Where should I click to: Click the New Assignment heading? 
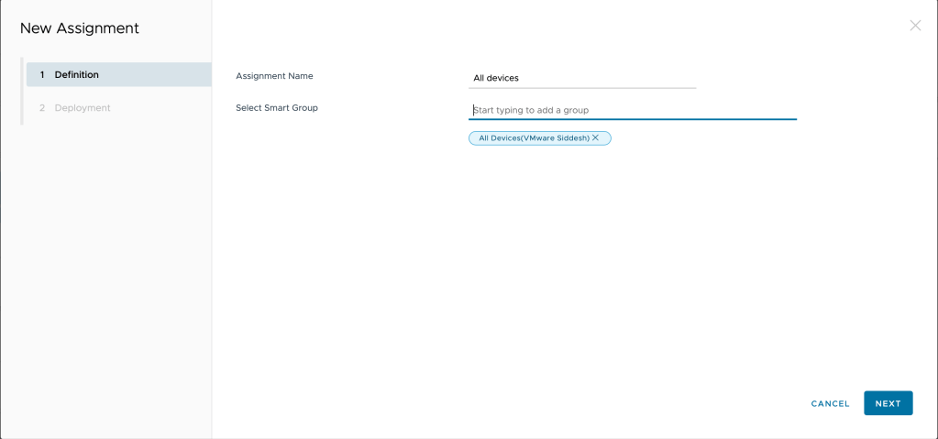(x=80, y=28)
